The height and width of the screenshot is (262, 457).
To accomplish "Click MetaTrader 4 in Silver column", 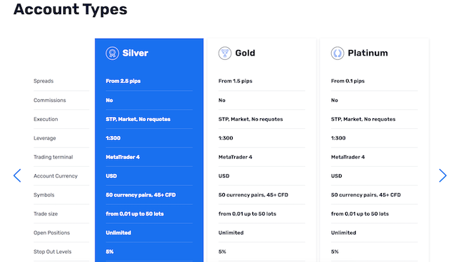I will tap(123, 157).
